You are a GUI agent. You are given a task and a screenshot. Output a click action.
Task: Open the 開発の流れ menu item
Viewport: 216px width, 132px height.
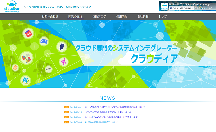pyautogui.click(x=75, y=16)
